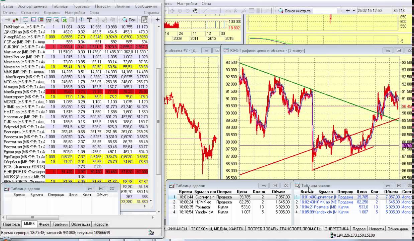Click the table-with-green-X icon in front toolbar
This screenshot has height=241, width=414.
pyautogui.click(x=64, y=20)
